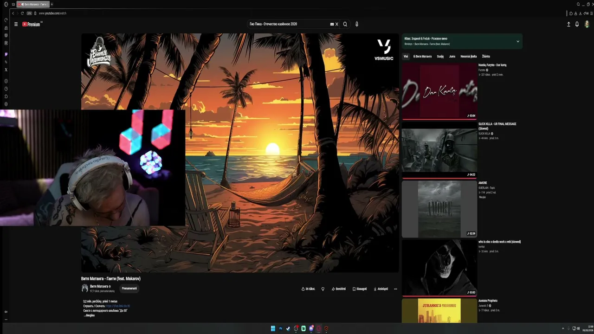Select the Jums filter chip
The image size is (594, 334).
click(452, 57)
